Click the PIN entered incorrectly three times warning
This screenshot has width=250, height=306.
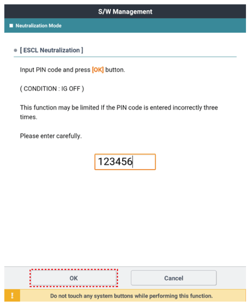pyautogui.click(x=119, y=112)
